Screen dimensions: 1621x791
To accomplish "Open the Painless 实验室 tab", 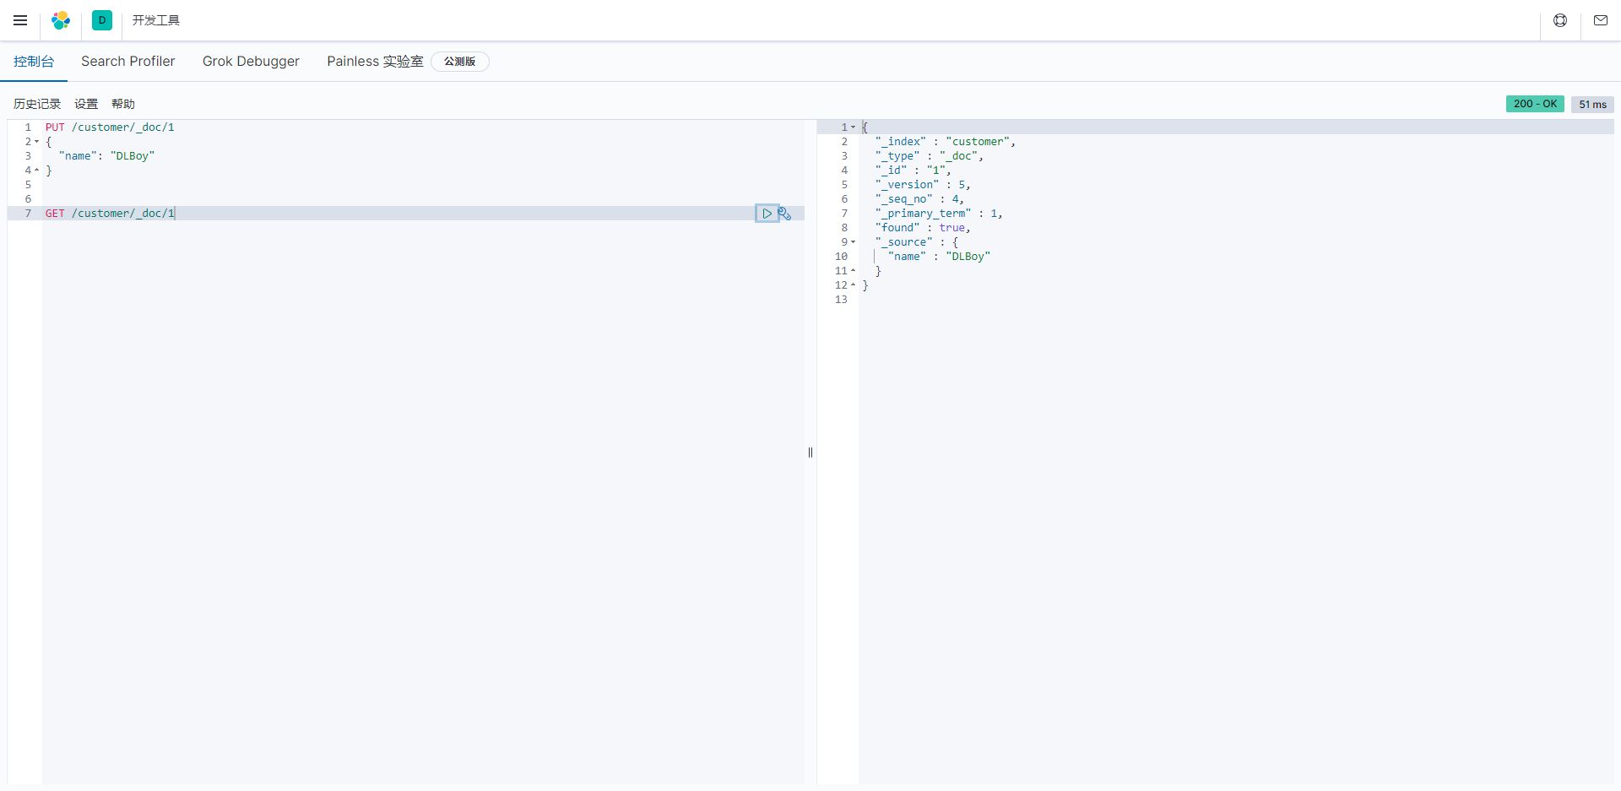I will pyautogui.click(x=375, y=62).
